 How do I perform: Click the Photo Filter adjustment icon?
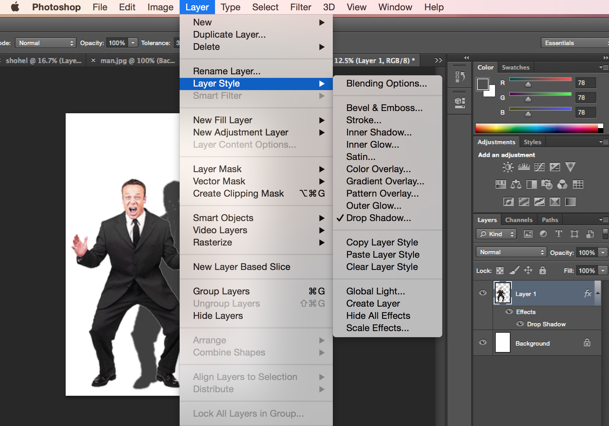click(x=547, y=184)
